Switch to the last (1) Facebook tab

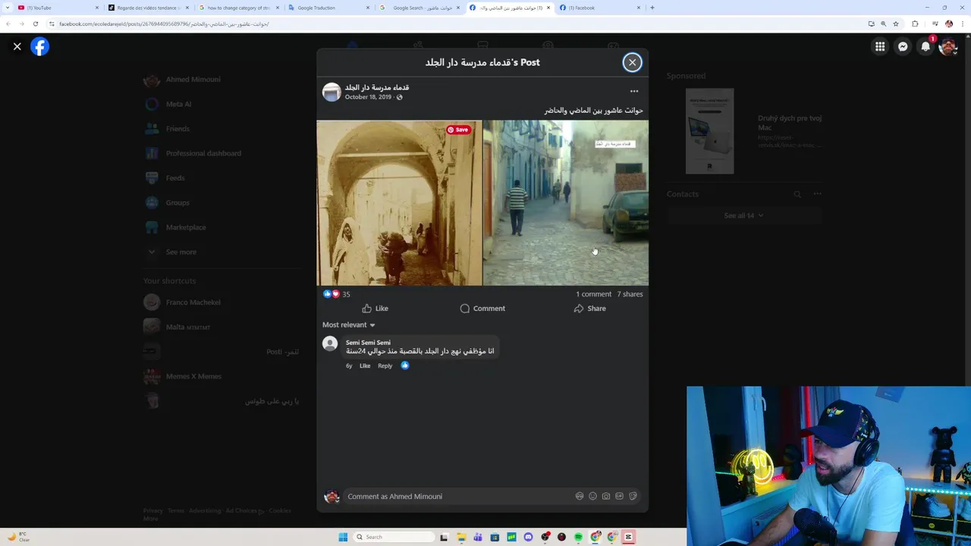tap(599, 8)
